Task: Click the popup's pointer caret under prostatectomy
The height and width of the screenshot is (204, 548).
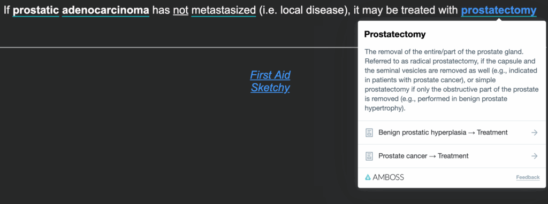Action: click(x=499, y=19)
